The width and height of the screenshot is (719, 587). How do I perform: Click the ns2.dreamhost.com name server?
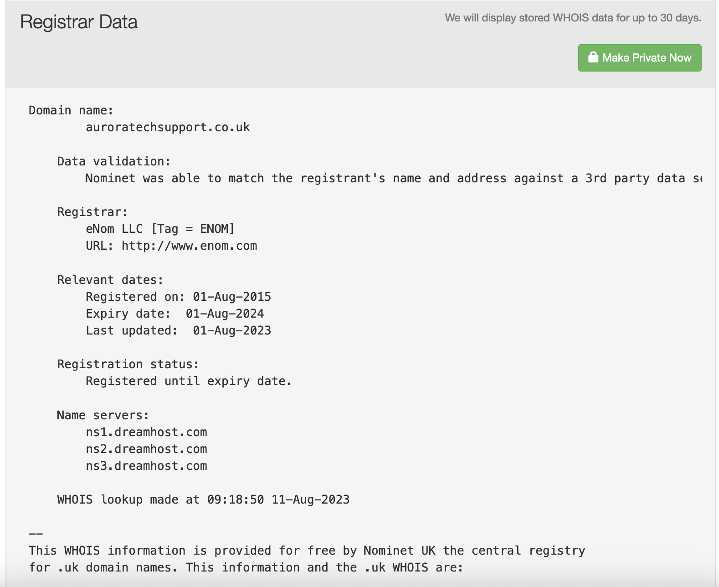coord(146,449)
